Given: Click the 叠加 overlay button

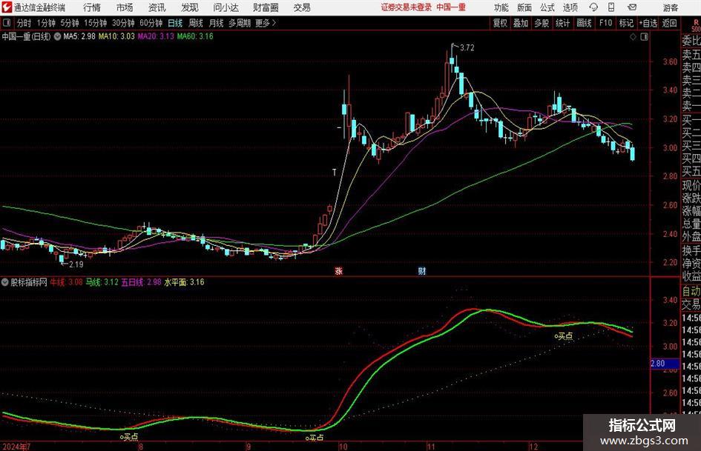Looking at the screenshot, I should (x=521, y=23).
